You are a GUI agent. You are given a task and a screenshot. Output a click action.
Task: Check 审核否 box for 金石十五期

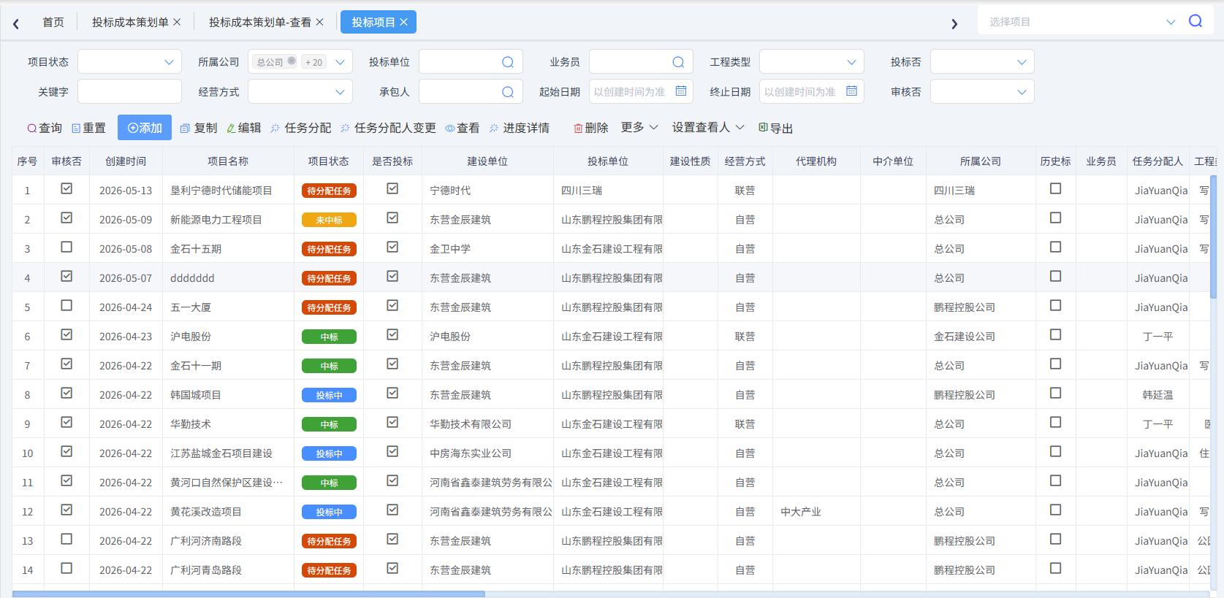pyautogui.click(x=66, y=247)
